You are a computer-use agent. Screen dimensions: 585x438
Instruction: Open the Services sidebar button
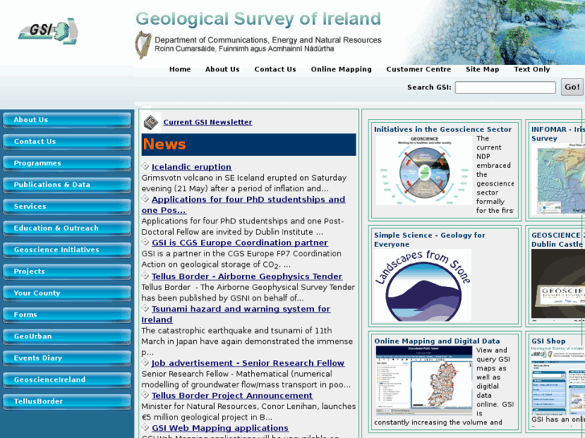[67, 207]
